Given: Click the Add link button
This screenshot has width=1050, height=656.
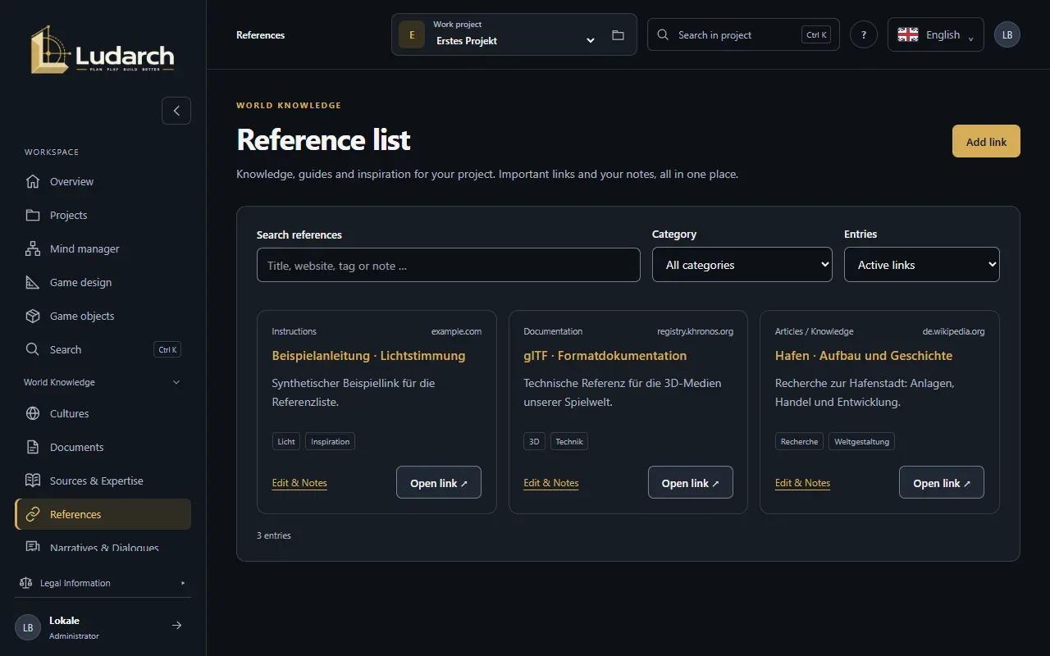Looking at the screenshot, I should (986, 141).
